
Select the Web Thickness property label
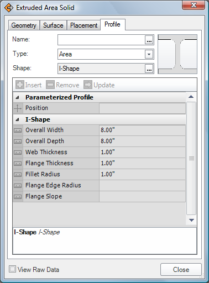pyautogui.click(x=46, y=152)
